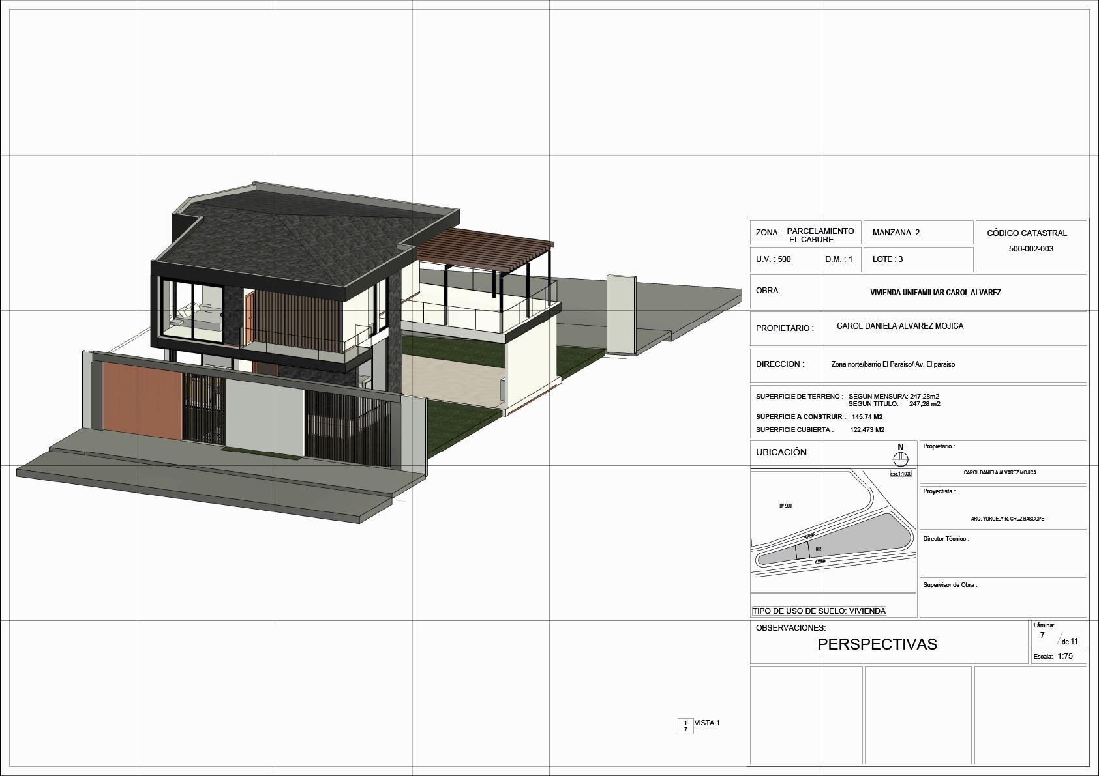Viewport: 1099px width, 776px height.
Task: Click the 'LOTE : 3' cell
Action: (918, 259)
